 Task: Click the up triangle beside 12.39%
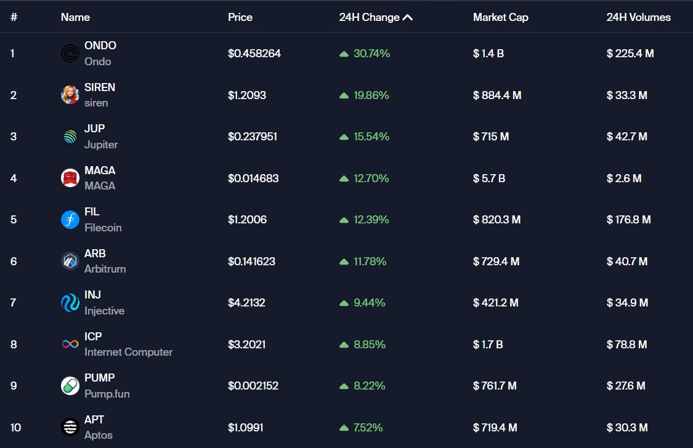point(344,220)
